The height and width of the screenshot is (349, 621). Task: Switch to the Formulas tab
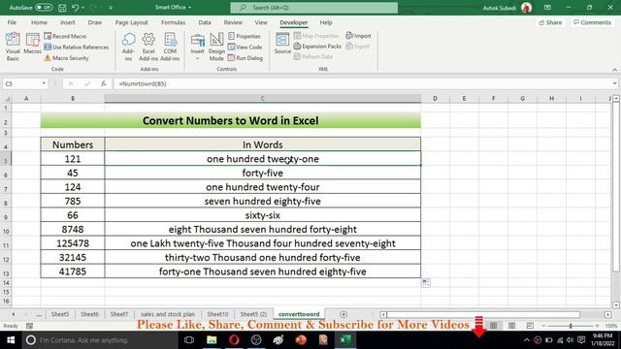tap(173, 22)
